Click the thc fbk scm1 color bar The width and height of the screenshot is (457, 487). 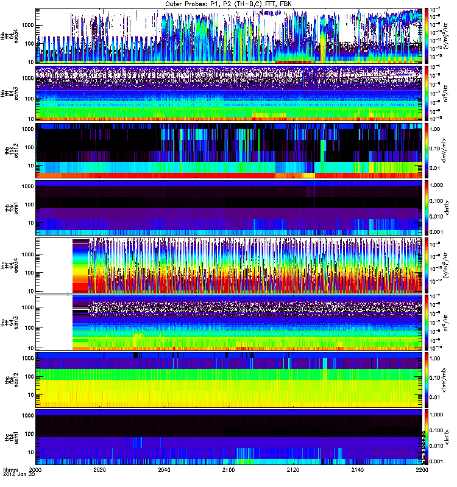tap(427, 437)
